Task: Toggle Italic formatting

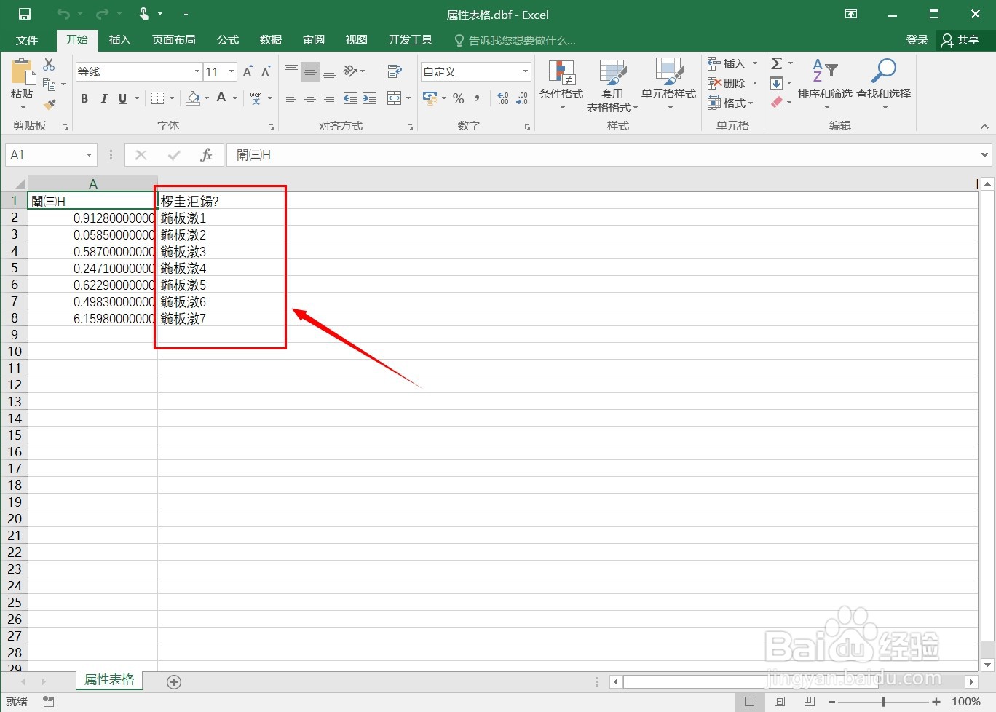Action: 103,98
